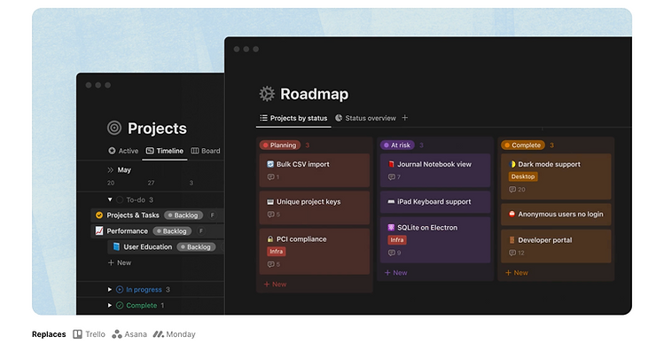The width and height of the screenshot is (656, 344).
Task: Click the User Education book icon
Action: (x=116, y=246)
